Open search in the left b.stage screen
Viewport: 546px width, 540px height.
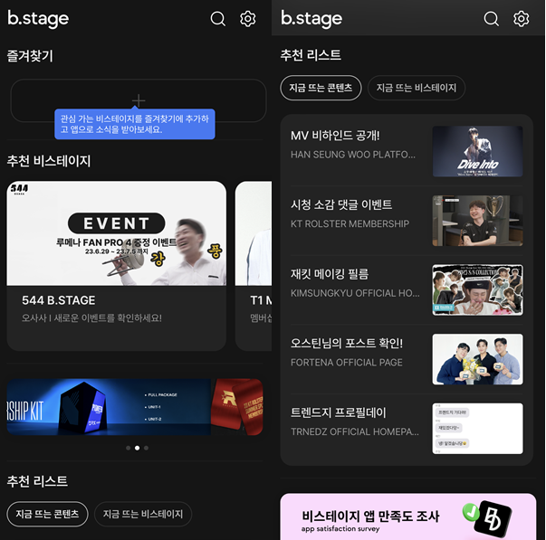pos(218,19)
